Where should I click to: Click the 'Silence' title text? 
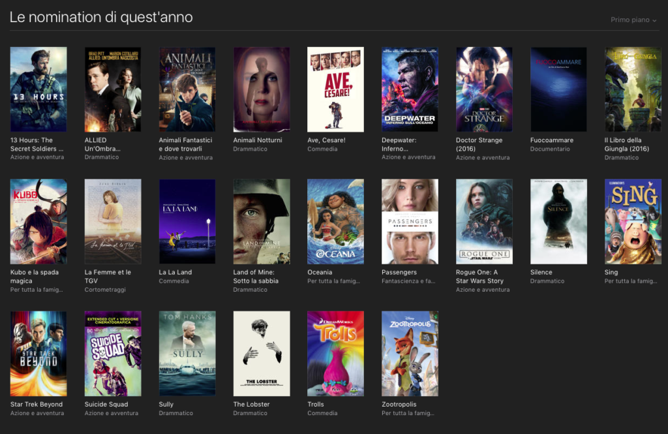541,272
